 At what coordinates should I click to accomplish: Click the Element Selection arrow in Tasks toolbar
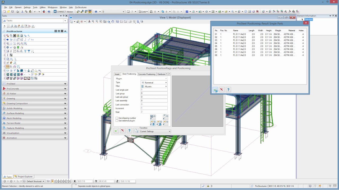4,26
